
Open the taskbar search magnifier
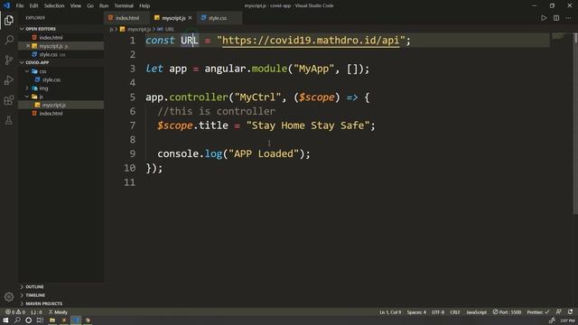(17, 320)
